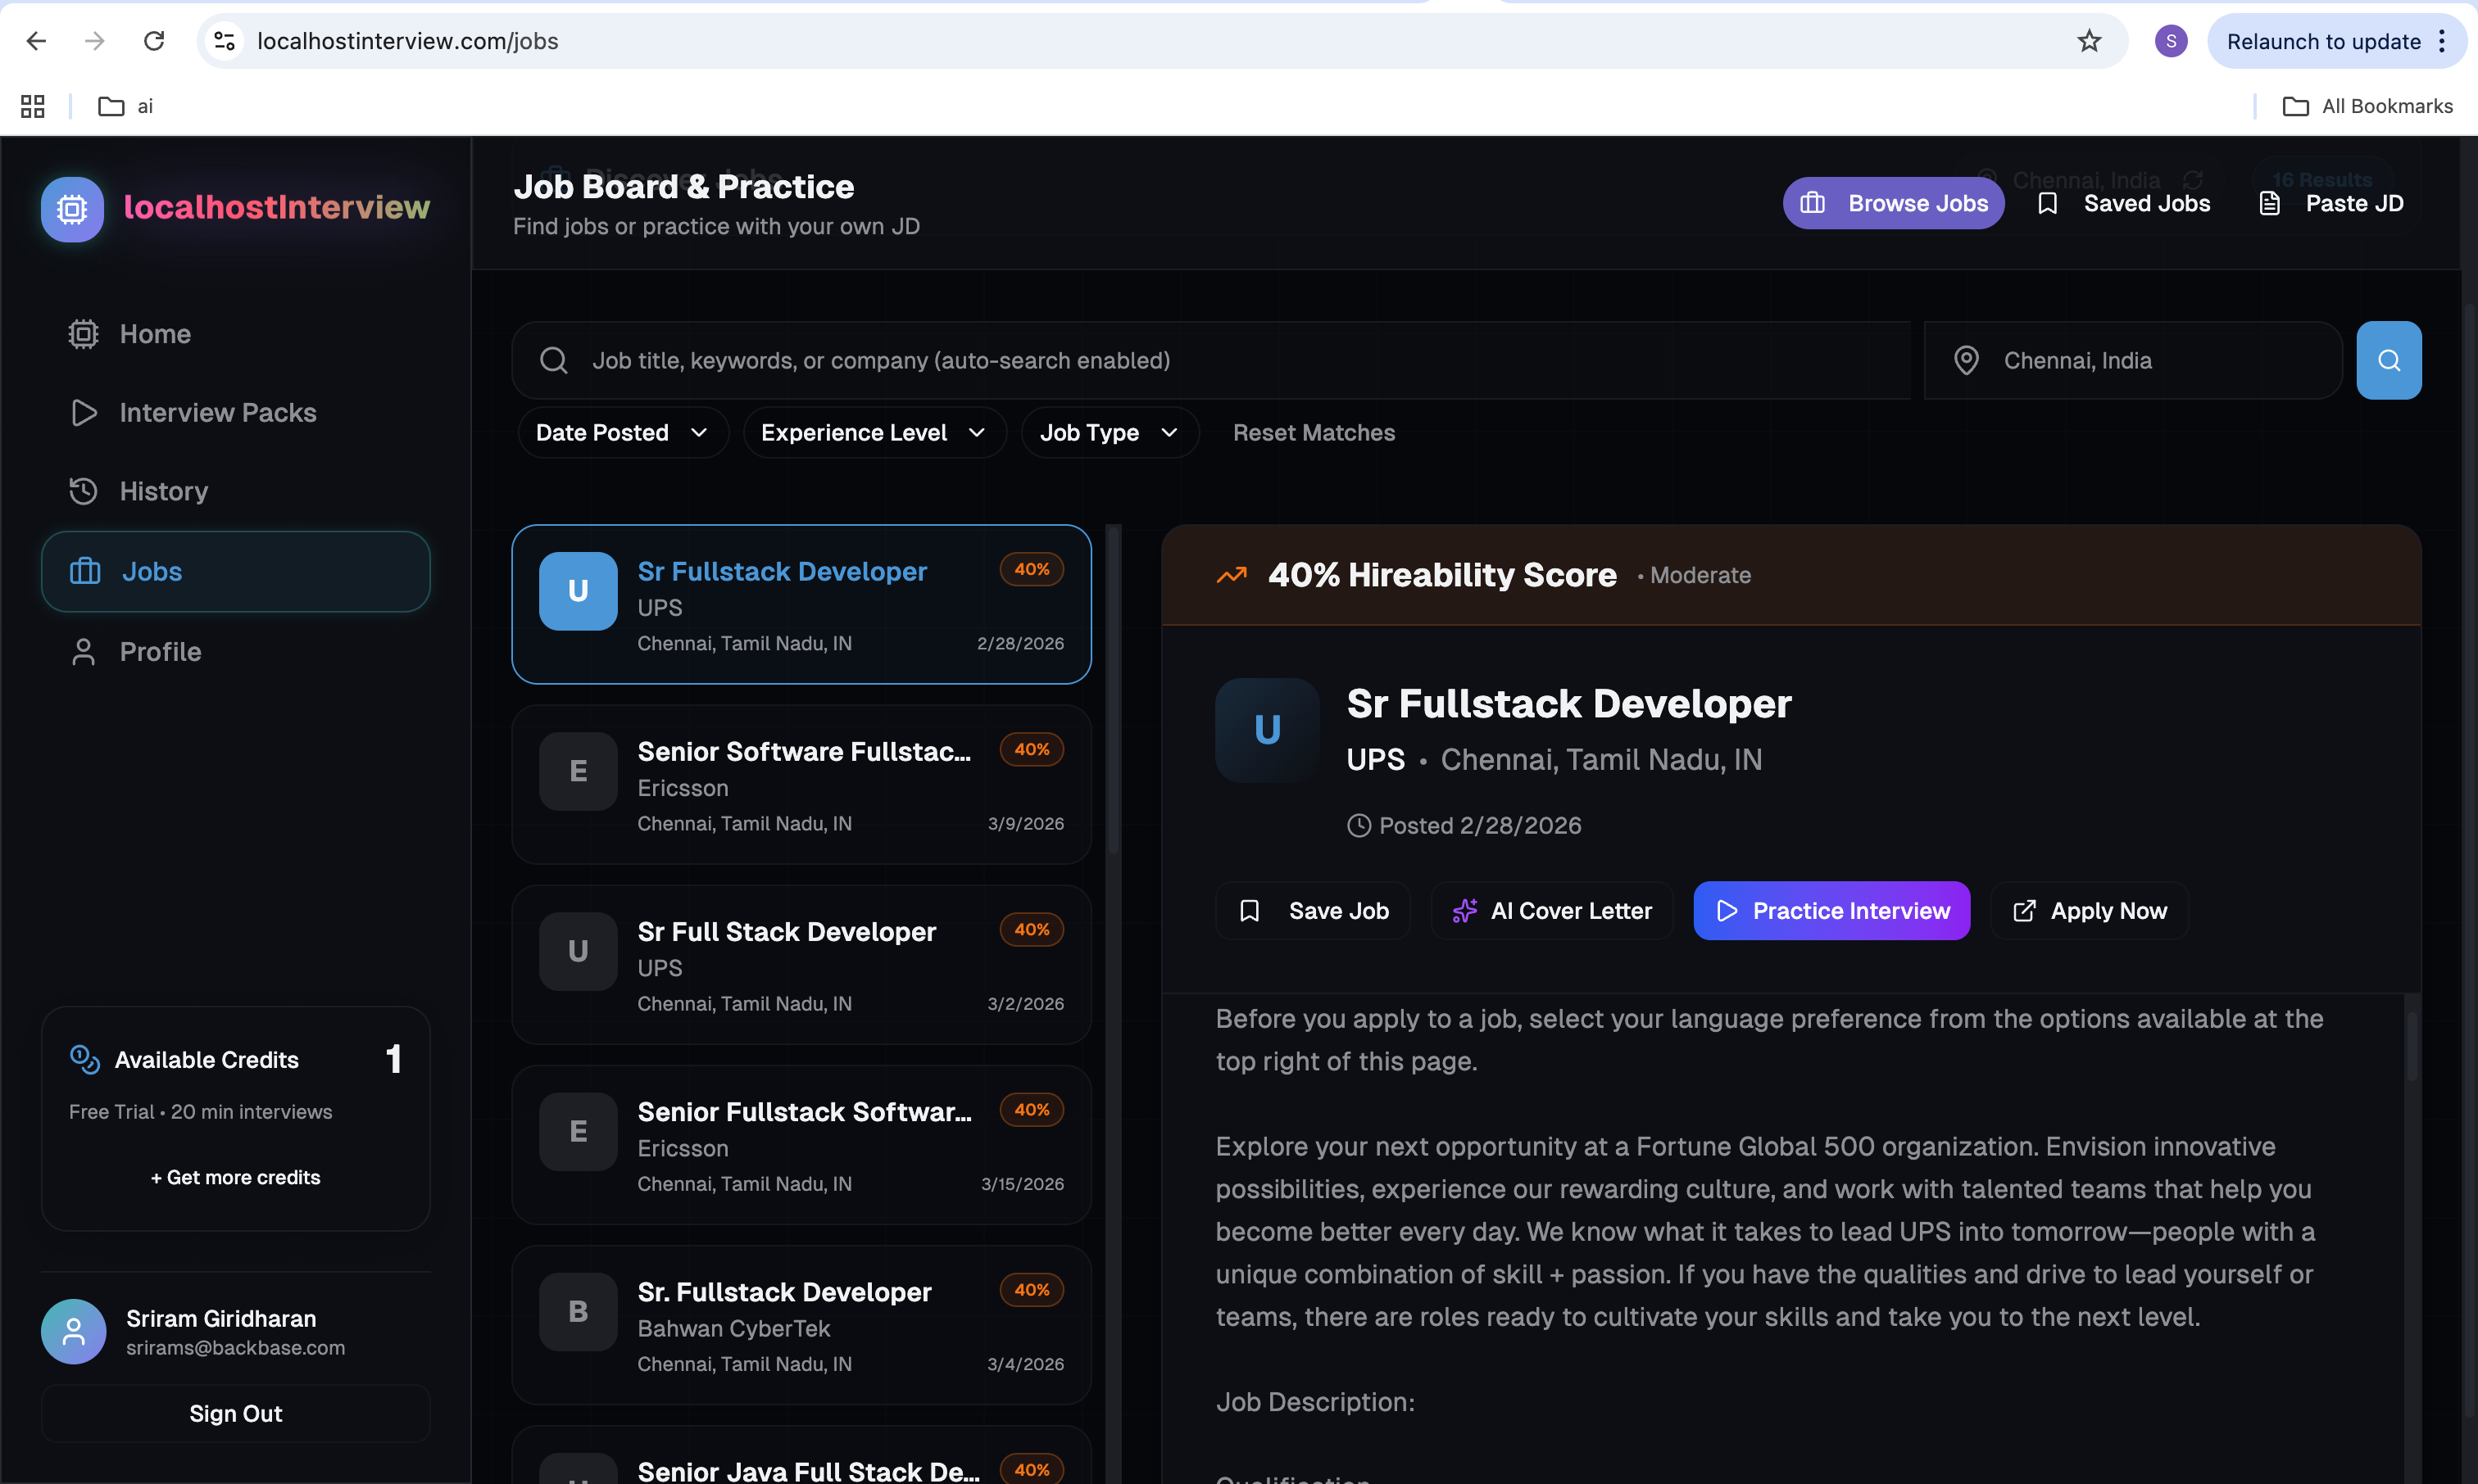Click Get more credits link
This screenshot has width=2478, height=1484.
(235, 1177)
